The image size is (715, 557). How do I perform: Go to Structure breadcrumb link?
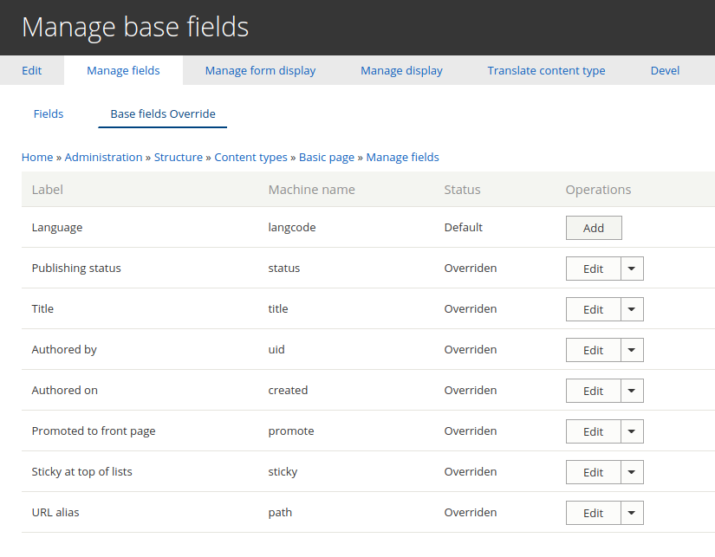point(179,158)
